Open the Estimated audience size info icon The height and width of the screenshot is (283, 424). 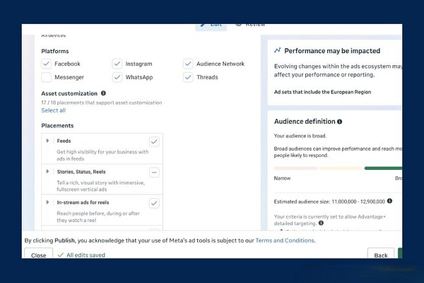[x=389, y=201]
